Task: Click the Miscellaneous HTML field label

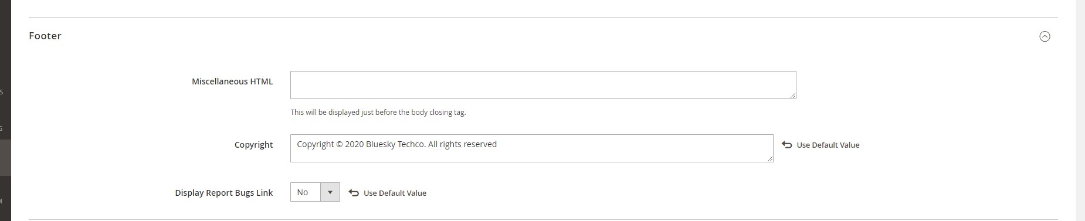Action: (x=232, y=81)
